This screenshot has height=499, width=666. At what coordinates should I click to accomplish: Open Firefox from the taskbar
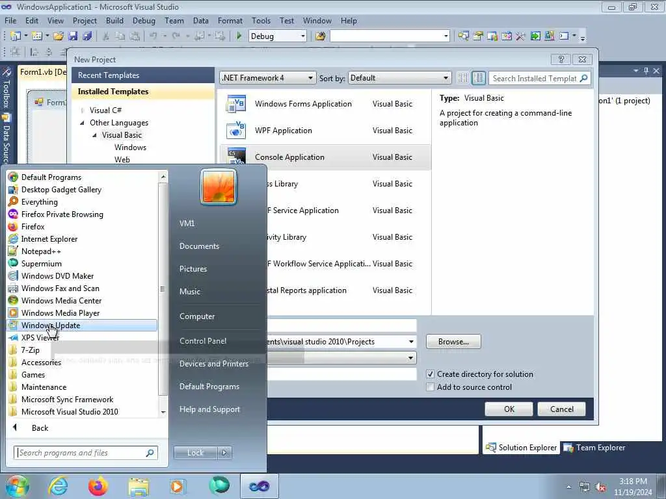[98, 486]
